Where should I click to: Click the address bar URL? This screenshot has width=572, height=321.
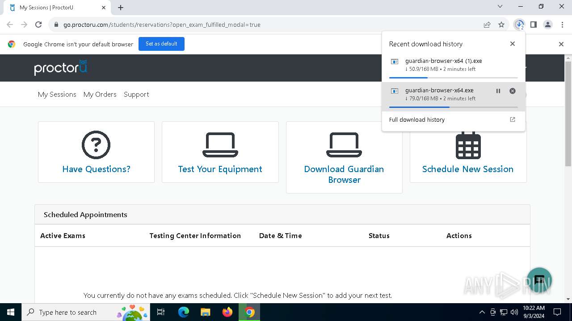(x=162, y=25)
